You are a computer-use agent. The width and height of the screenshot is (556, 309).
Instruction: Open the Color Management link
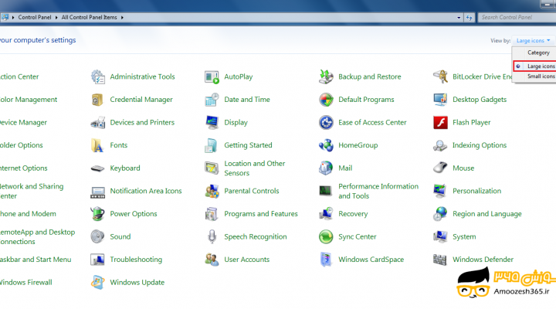click(x=29, y=100)
